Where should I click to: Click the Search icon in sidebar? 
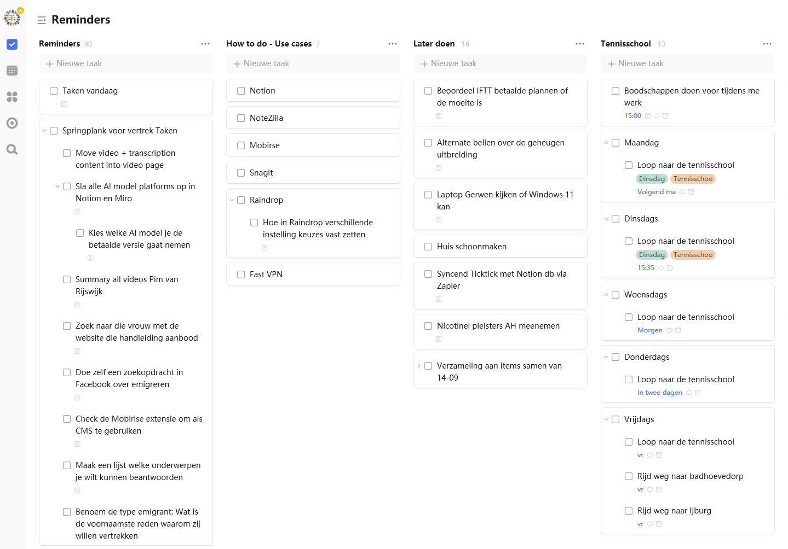[x=12, y=149]
